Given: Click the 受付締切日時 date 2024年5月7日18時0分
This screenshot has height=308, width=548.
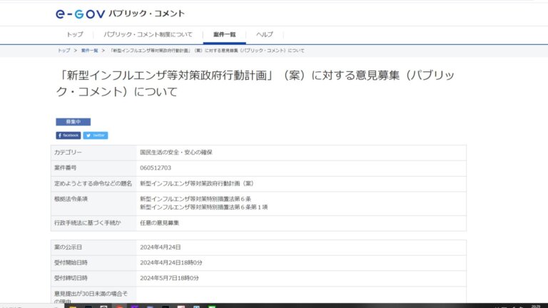Looking at the screenshot, I should (x=170, y=277).
